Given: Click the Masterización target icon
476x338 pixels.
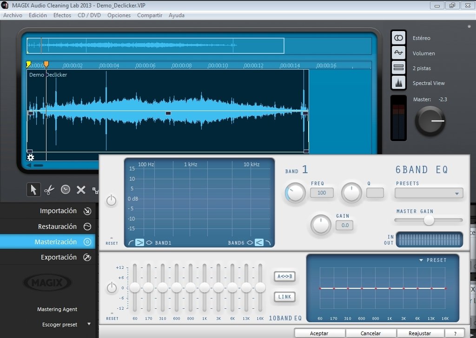Looking at the screenshot, I should point(87,242).
